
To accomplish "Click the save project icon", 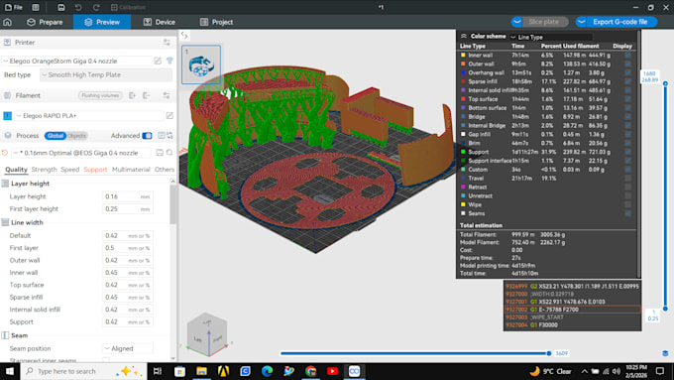I will 61,7.
